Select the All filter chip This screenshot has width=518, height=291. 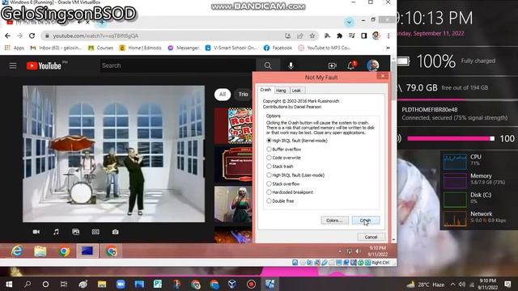coord(223,95)
